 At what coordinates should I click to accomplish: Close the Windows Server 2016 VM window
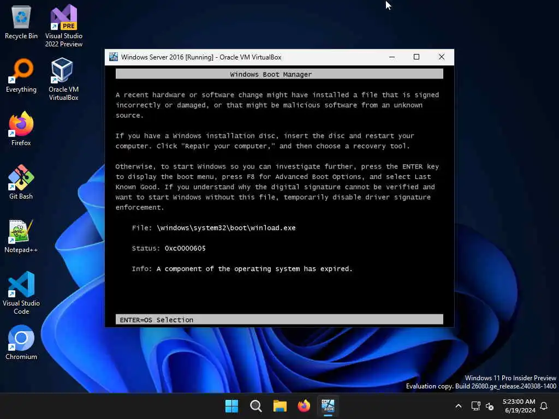tap(441, 57)
